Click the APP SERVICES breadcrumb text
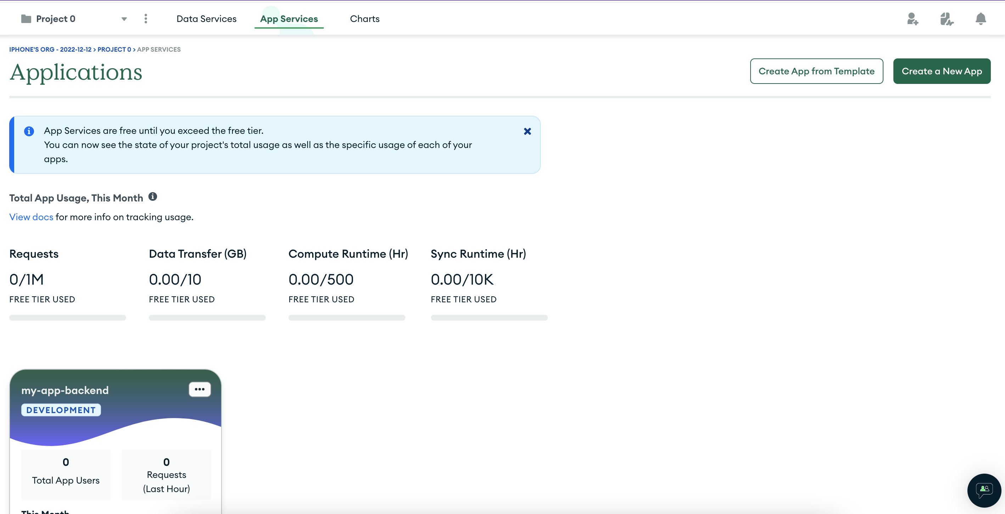1005x514 pixels. 159,50
